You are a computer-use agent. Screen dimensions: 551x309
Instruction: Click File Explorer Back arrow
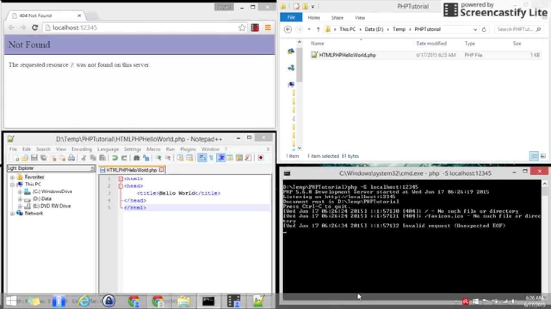pyautogui.click(x=288, y=29)
